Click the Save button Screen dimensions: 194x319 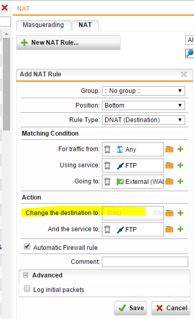[x=131, y=308]
